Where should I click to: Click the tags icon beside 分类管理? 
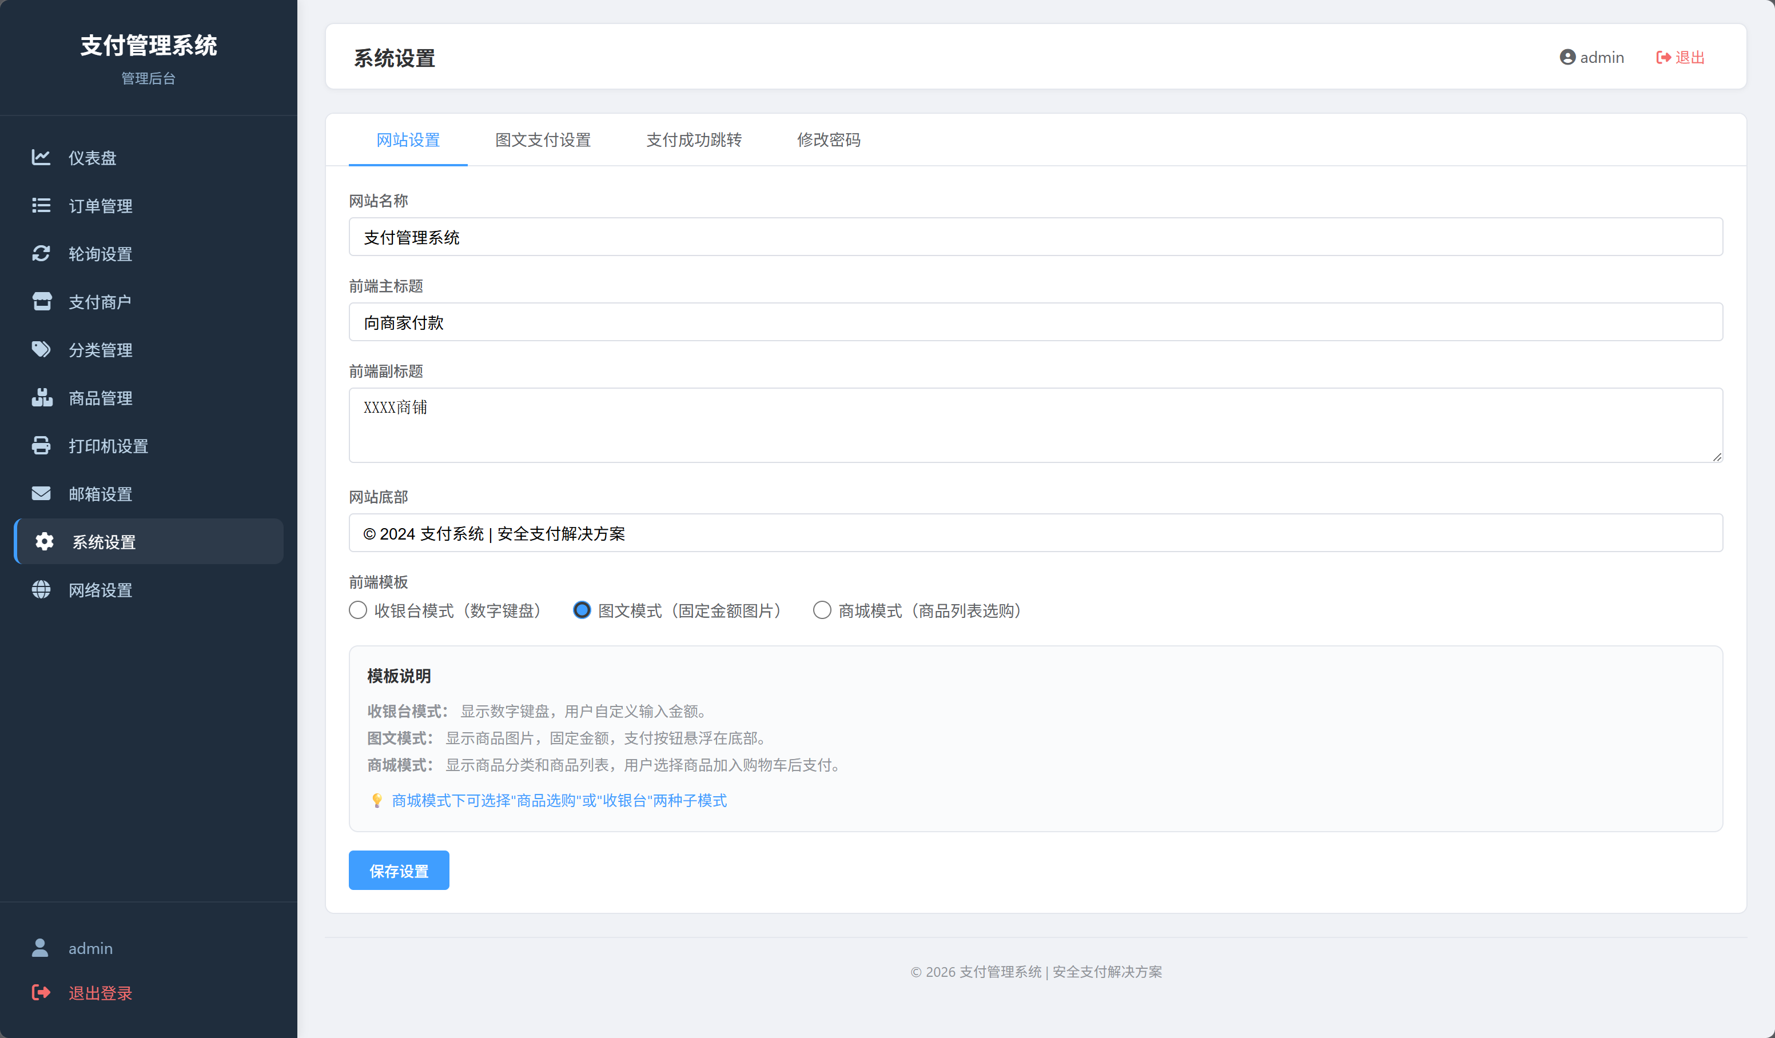click(42, 349)
